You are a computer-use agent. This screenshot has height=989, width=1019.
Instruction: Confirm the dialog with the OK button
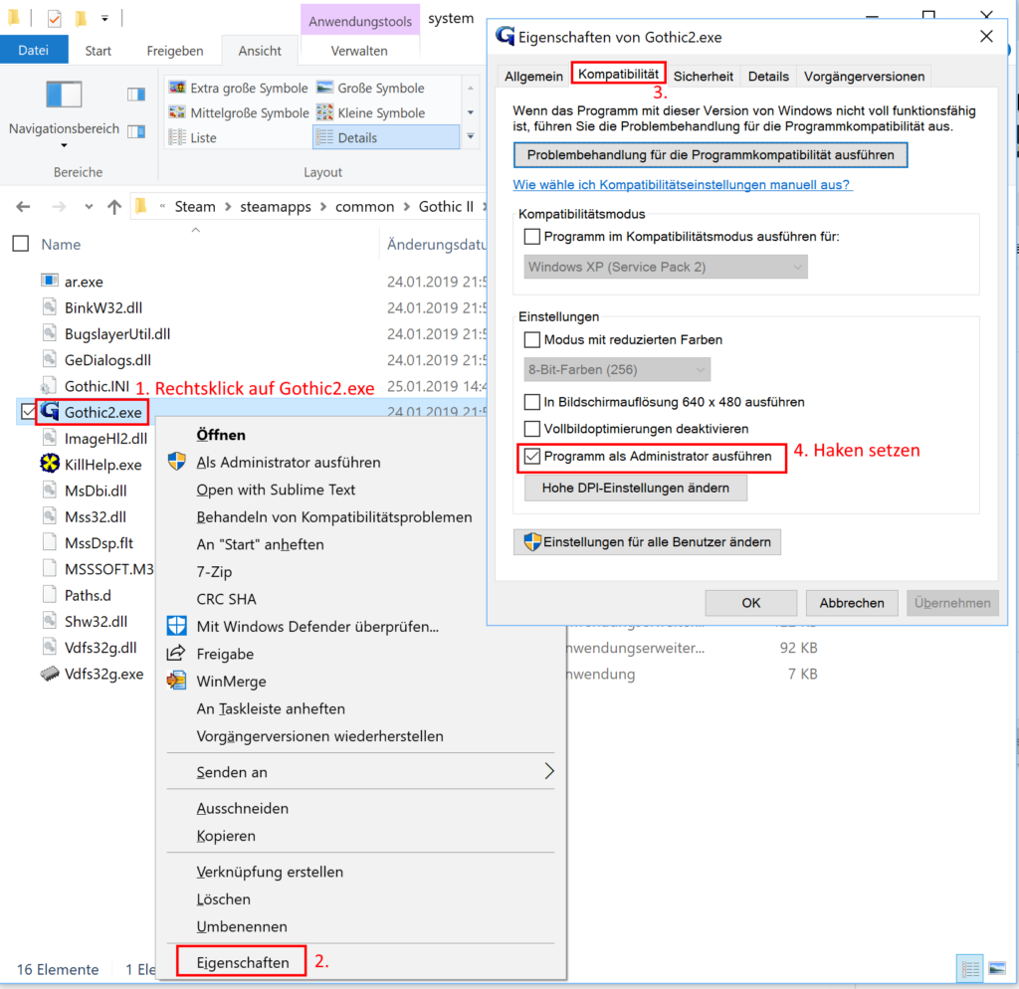(x=750, y=603)
